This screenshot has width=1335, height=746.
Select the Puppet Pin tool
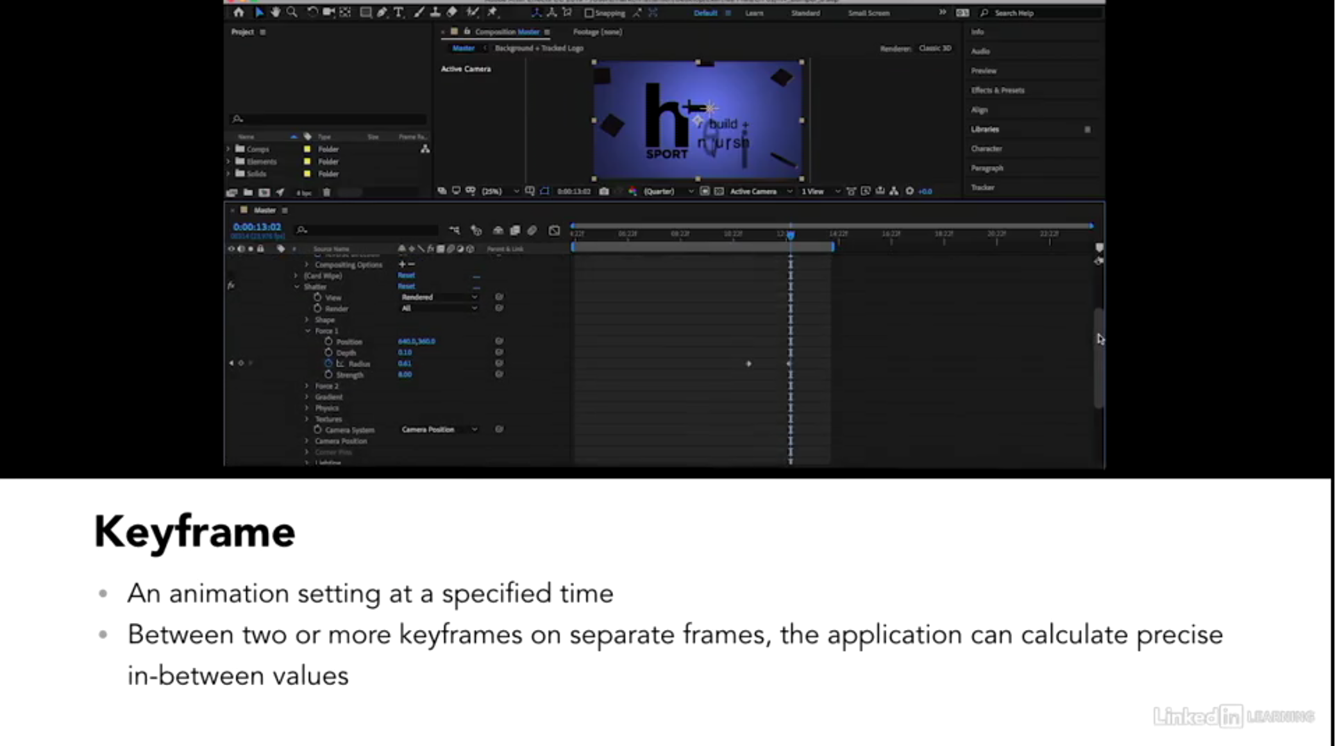(492, 12)
